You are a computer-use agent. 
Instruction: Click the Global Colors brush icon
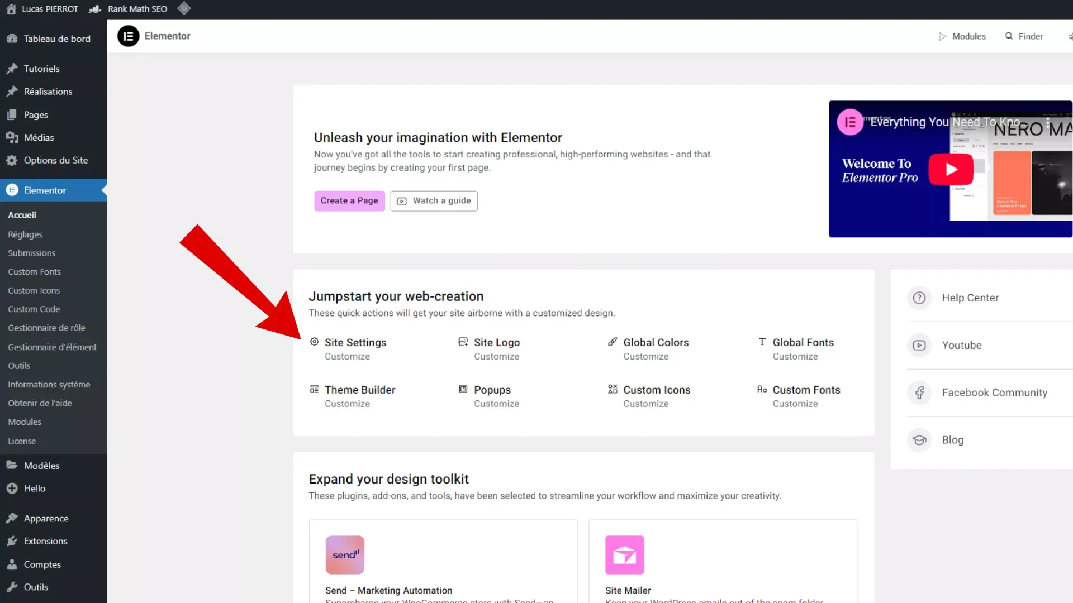[x=613, y=342]
